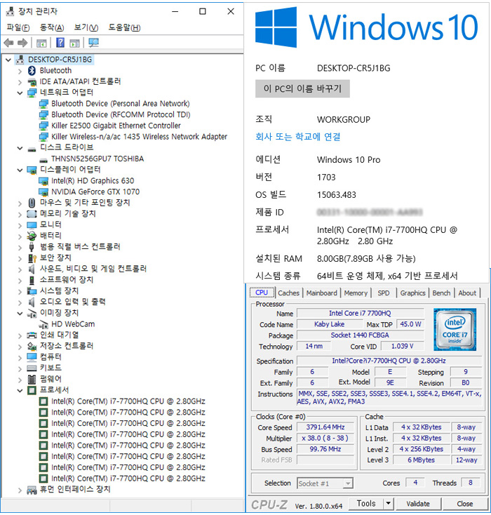Image resolution: width=491 pixels, height=515 pixels.
Task: Select the Bluetooth device category icon
Action: click(x=32, y=70)
